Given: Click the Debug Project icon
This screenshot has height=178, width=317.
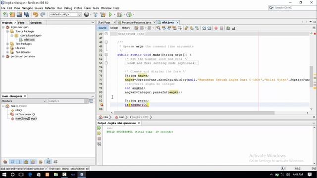Looking at the screenshot, I should coord(119,14).
